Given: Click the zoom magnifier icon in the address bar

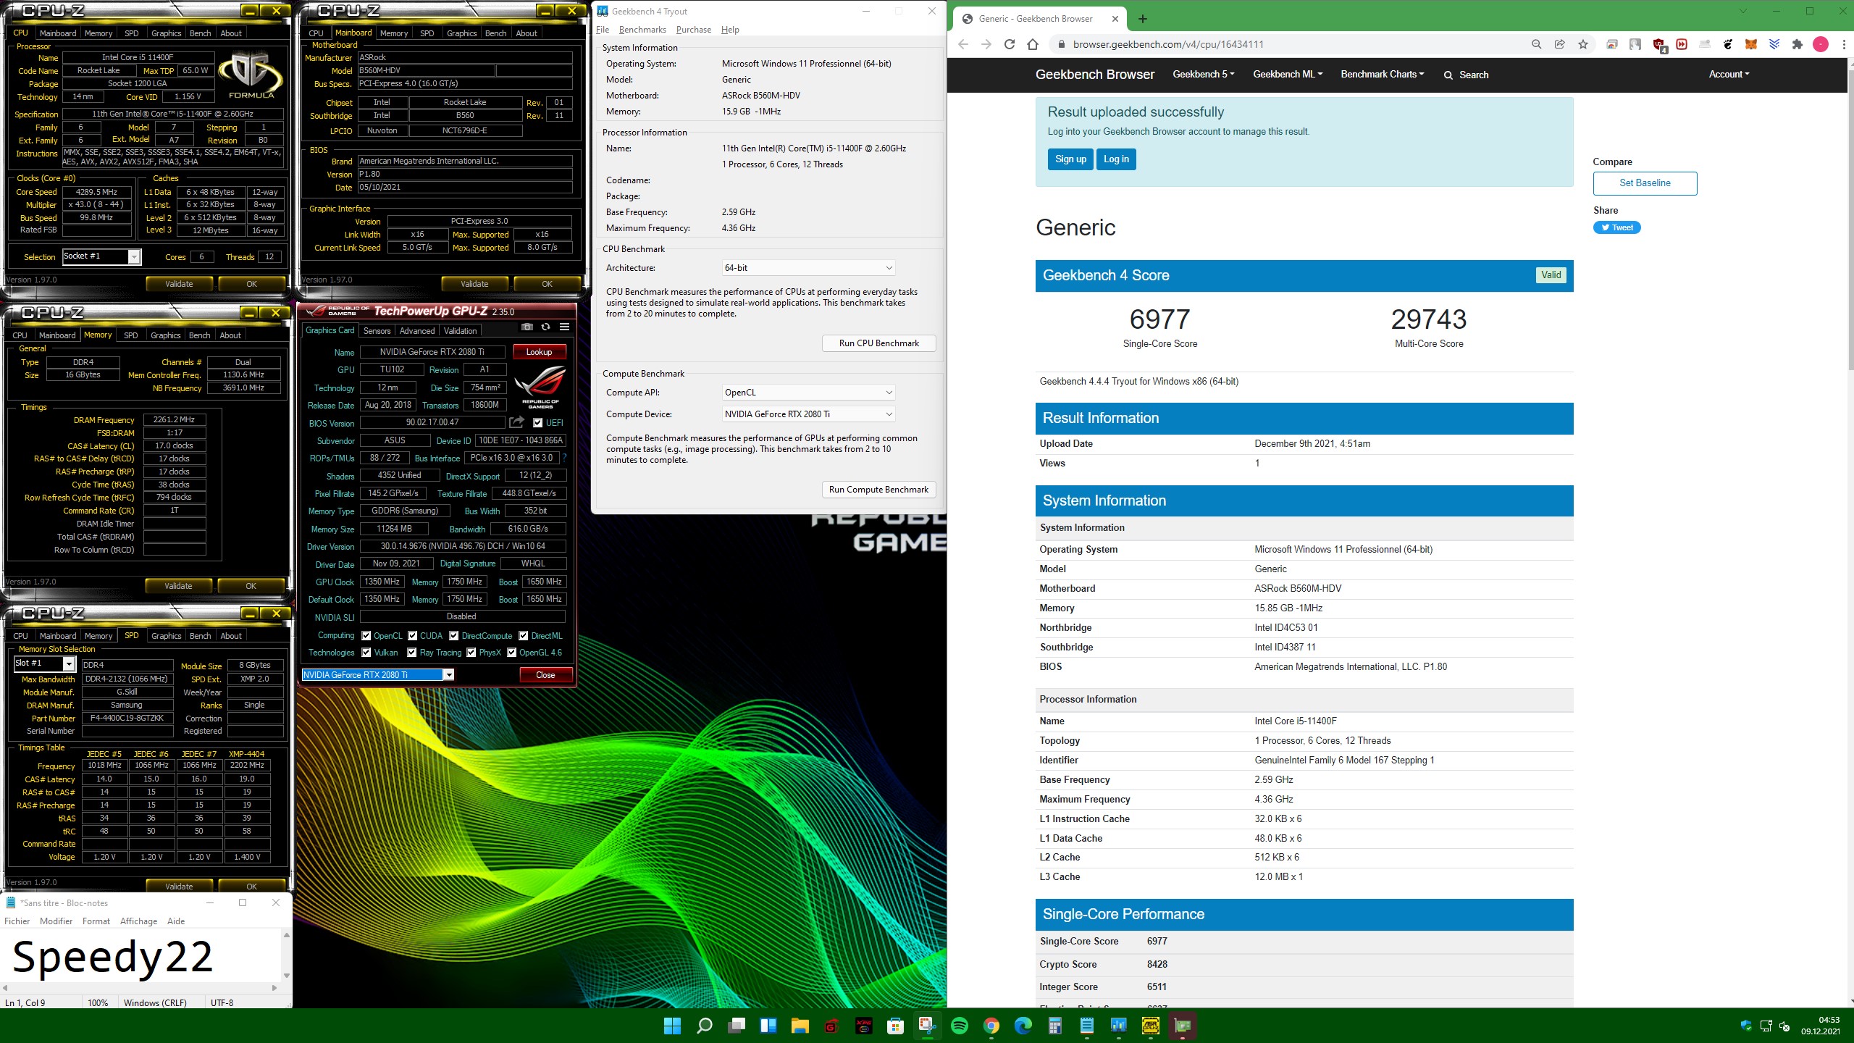Looking at the screenshot, I should [1537, 44].
